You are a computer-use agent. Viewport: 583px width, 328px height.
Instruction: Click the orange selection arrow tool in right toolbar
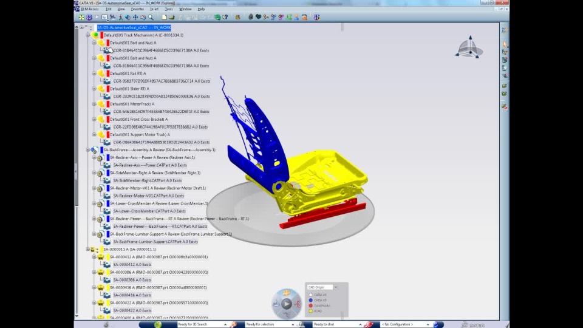tap(505, 44)
